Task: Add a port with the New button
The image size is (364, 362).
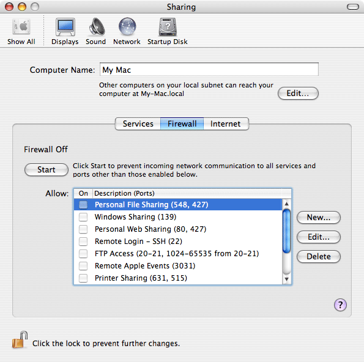Action: click(x=319, y=218)
